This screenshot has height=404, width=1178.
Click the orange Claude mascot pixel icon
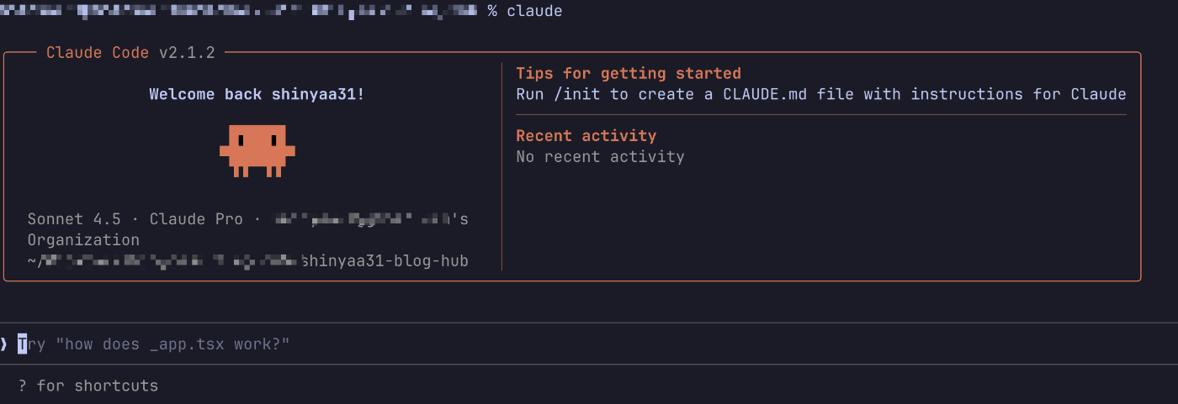point(257,150)
